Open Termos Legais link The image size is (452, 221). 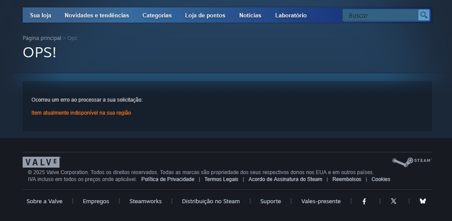221,179
